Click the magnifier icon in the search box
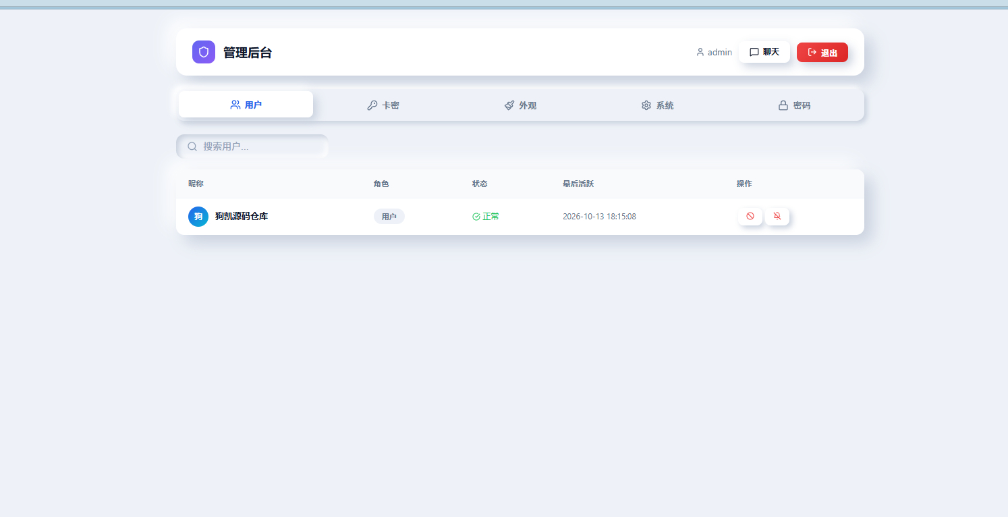Screen dimensions: 1008x517 192,146
